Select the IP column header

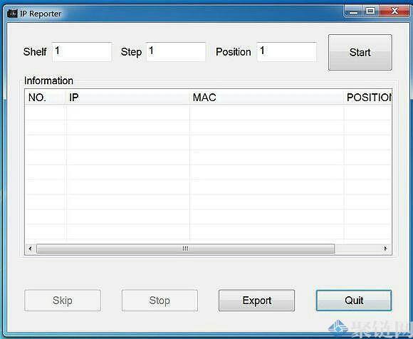[x=127, y=98]
